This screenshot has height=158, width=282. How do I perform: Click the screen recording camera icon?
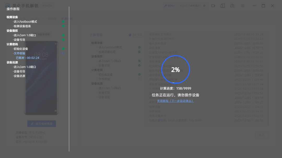click(213, 6)
